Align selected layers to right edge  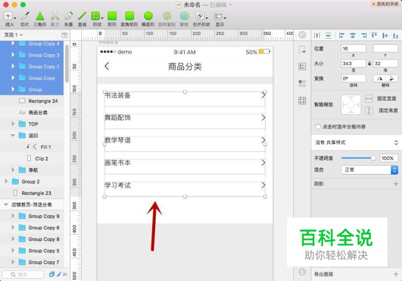(x=364, y=35)
